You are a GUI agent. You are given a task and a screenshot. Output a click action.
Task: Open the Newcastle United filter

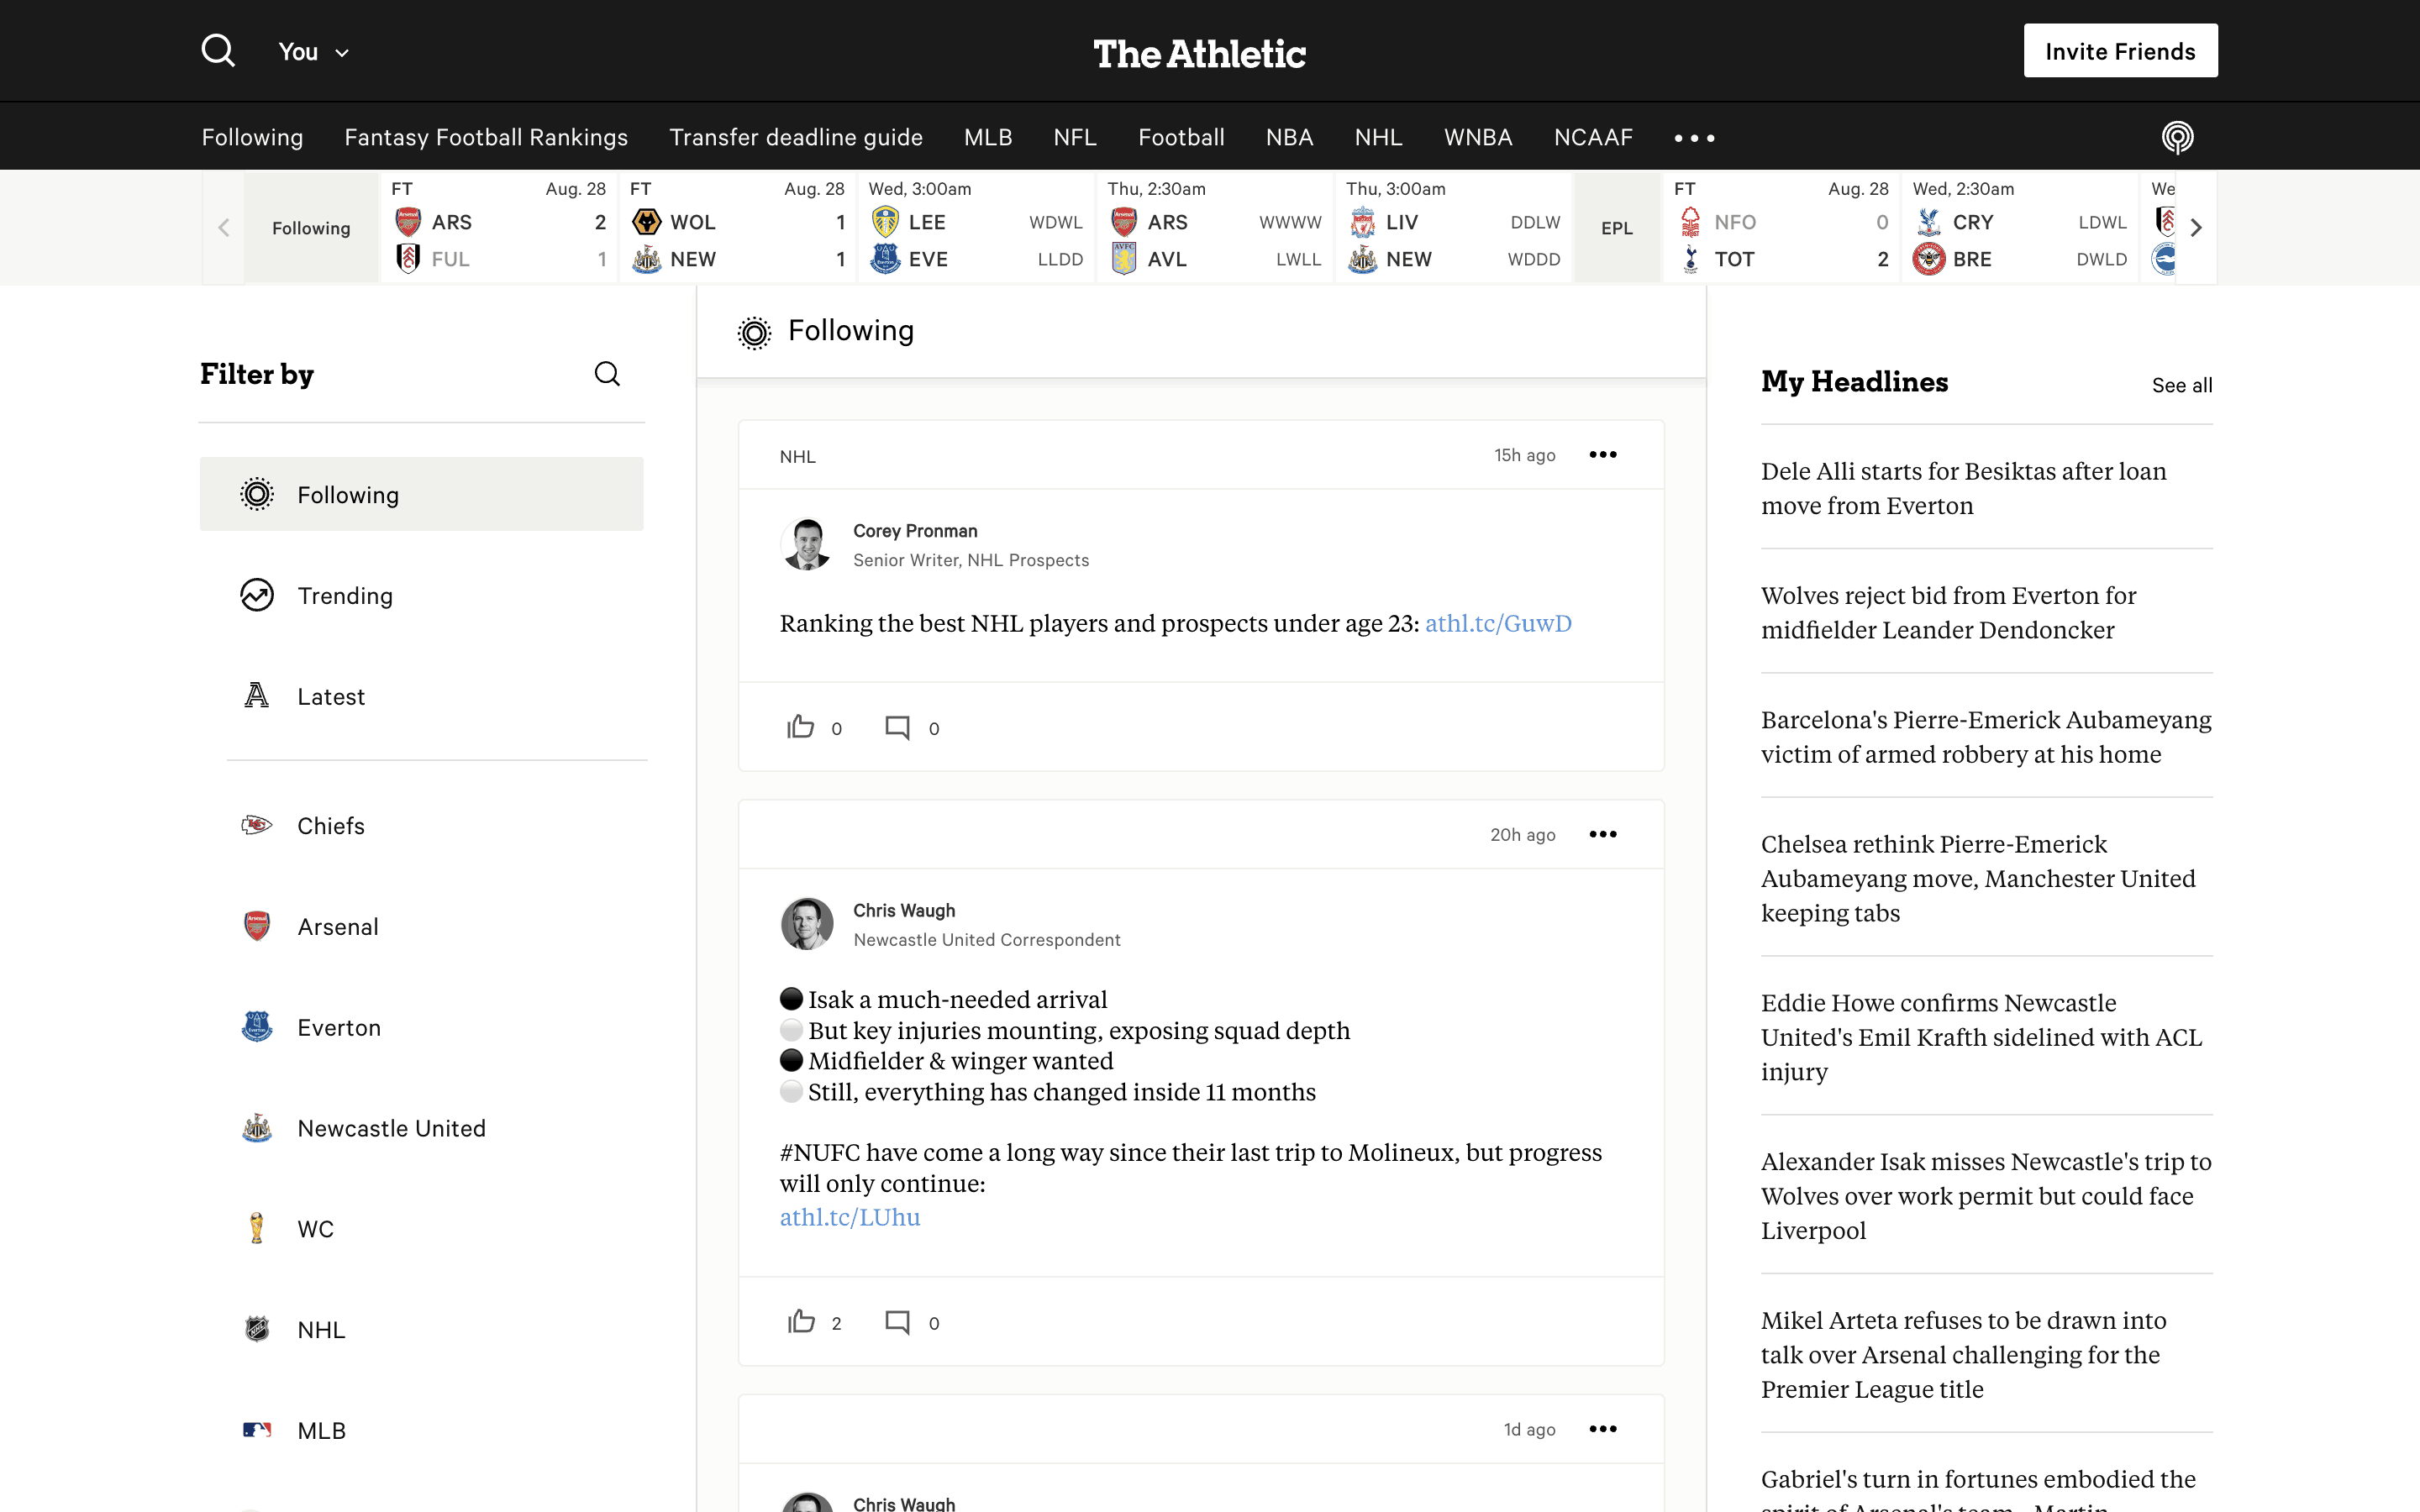[x=391, y=1128]
